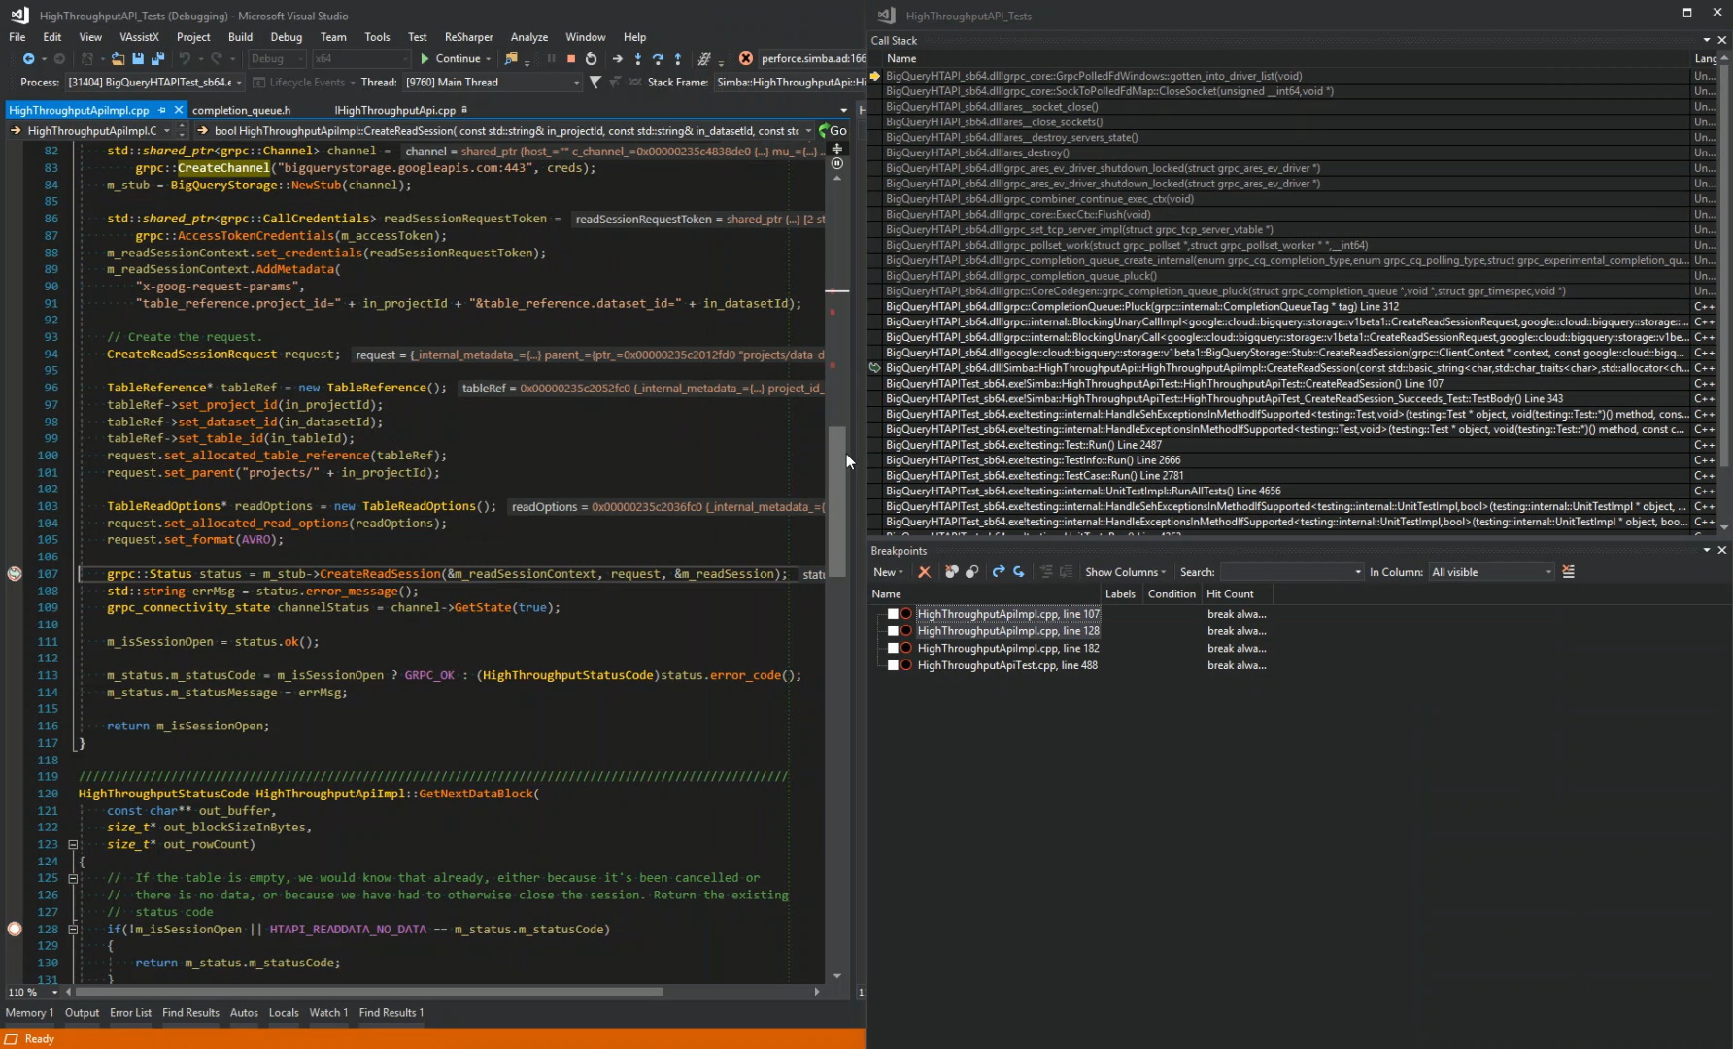The image size is (1733, 1049).
Task: Click the Navigate Backward arrow icon
Action: point(29,58)
